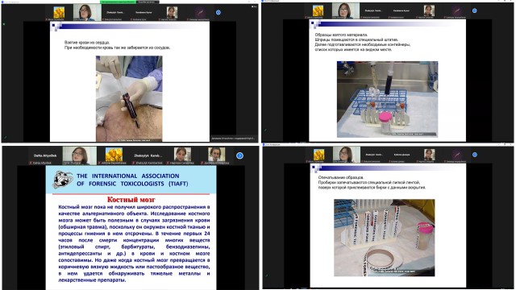
Task: Click the View button in top-left window corner
Action: click(254, 6)
